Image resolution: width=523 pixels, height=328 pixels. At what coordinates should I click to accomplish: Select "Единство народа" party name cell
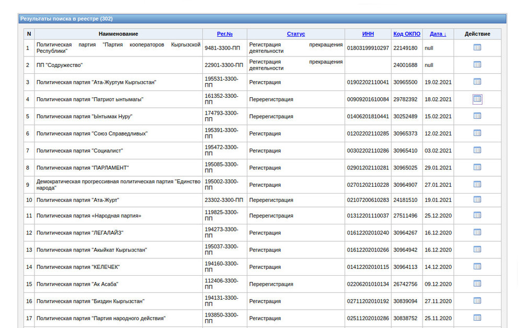pos(118,185)
